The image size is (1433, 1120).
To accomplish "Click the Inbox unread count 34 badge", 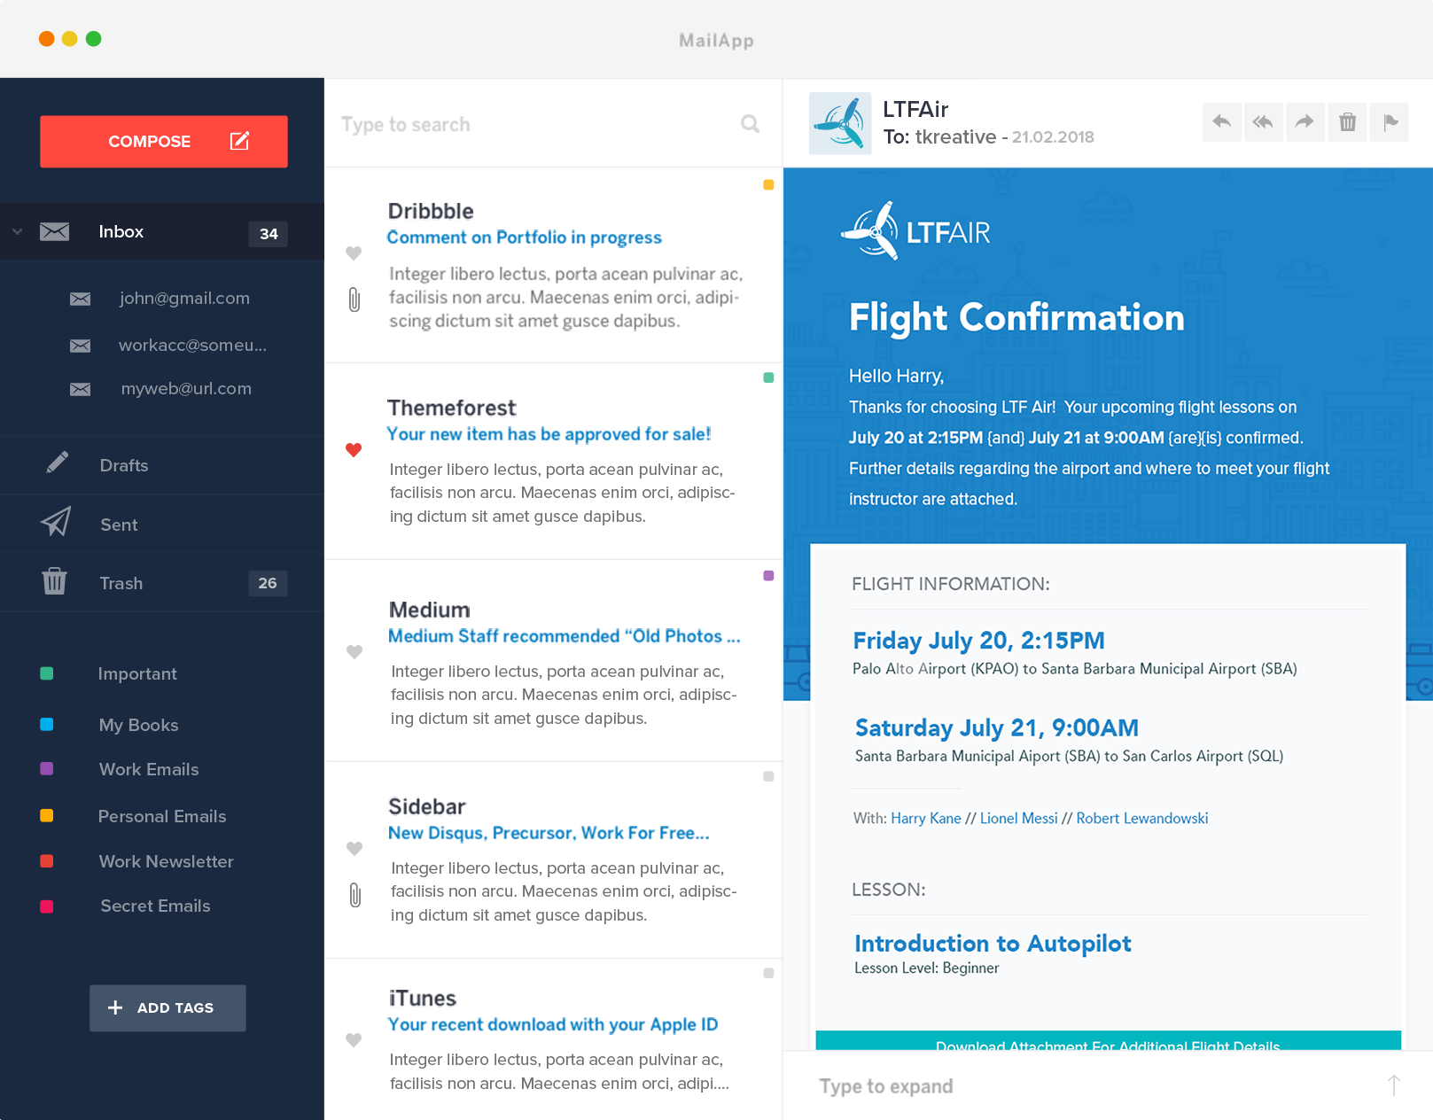I will (269, 233).
